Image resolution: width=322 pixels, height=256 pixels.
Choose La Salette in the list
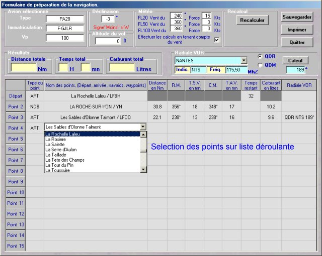point(93,145)
